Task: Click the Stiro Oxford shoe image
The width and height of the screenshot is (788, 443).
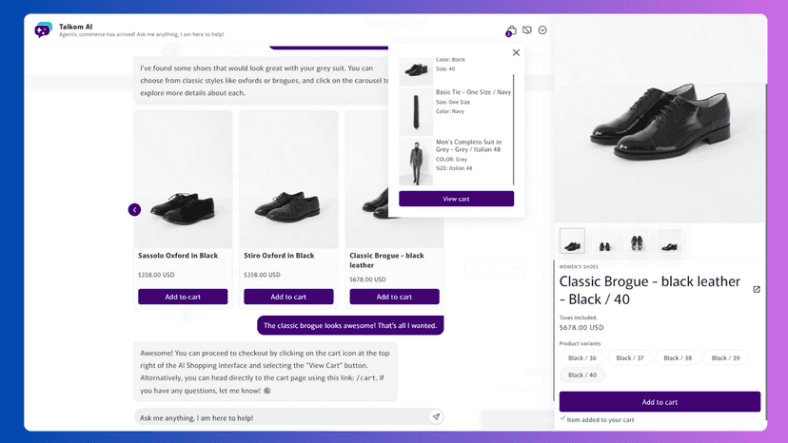Action: tap(288, 180)
